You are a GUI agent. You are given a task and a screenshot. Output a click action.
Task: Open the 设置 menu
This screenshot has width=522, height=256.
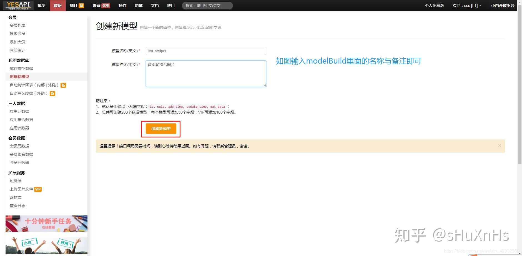point(101,6)
